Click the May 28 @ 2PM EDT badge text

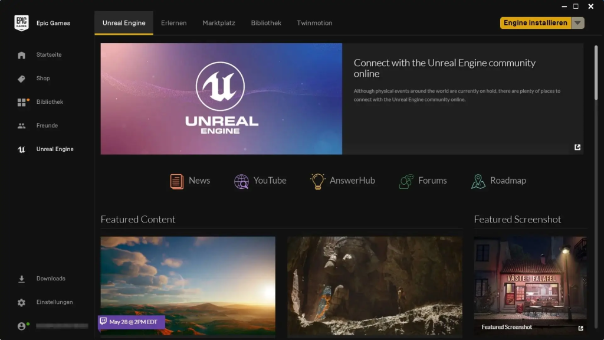pyautogui.click(x=133, y=322)
